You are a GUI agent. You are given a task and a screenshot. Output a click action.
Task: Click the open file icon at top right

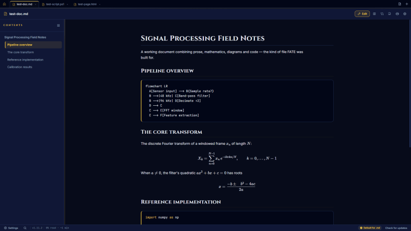tap(399, 4)
